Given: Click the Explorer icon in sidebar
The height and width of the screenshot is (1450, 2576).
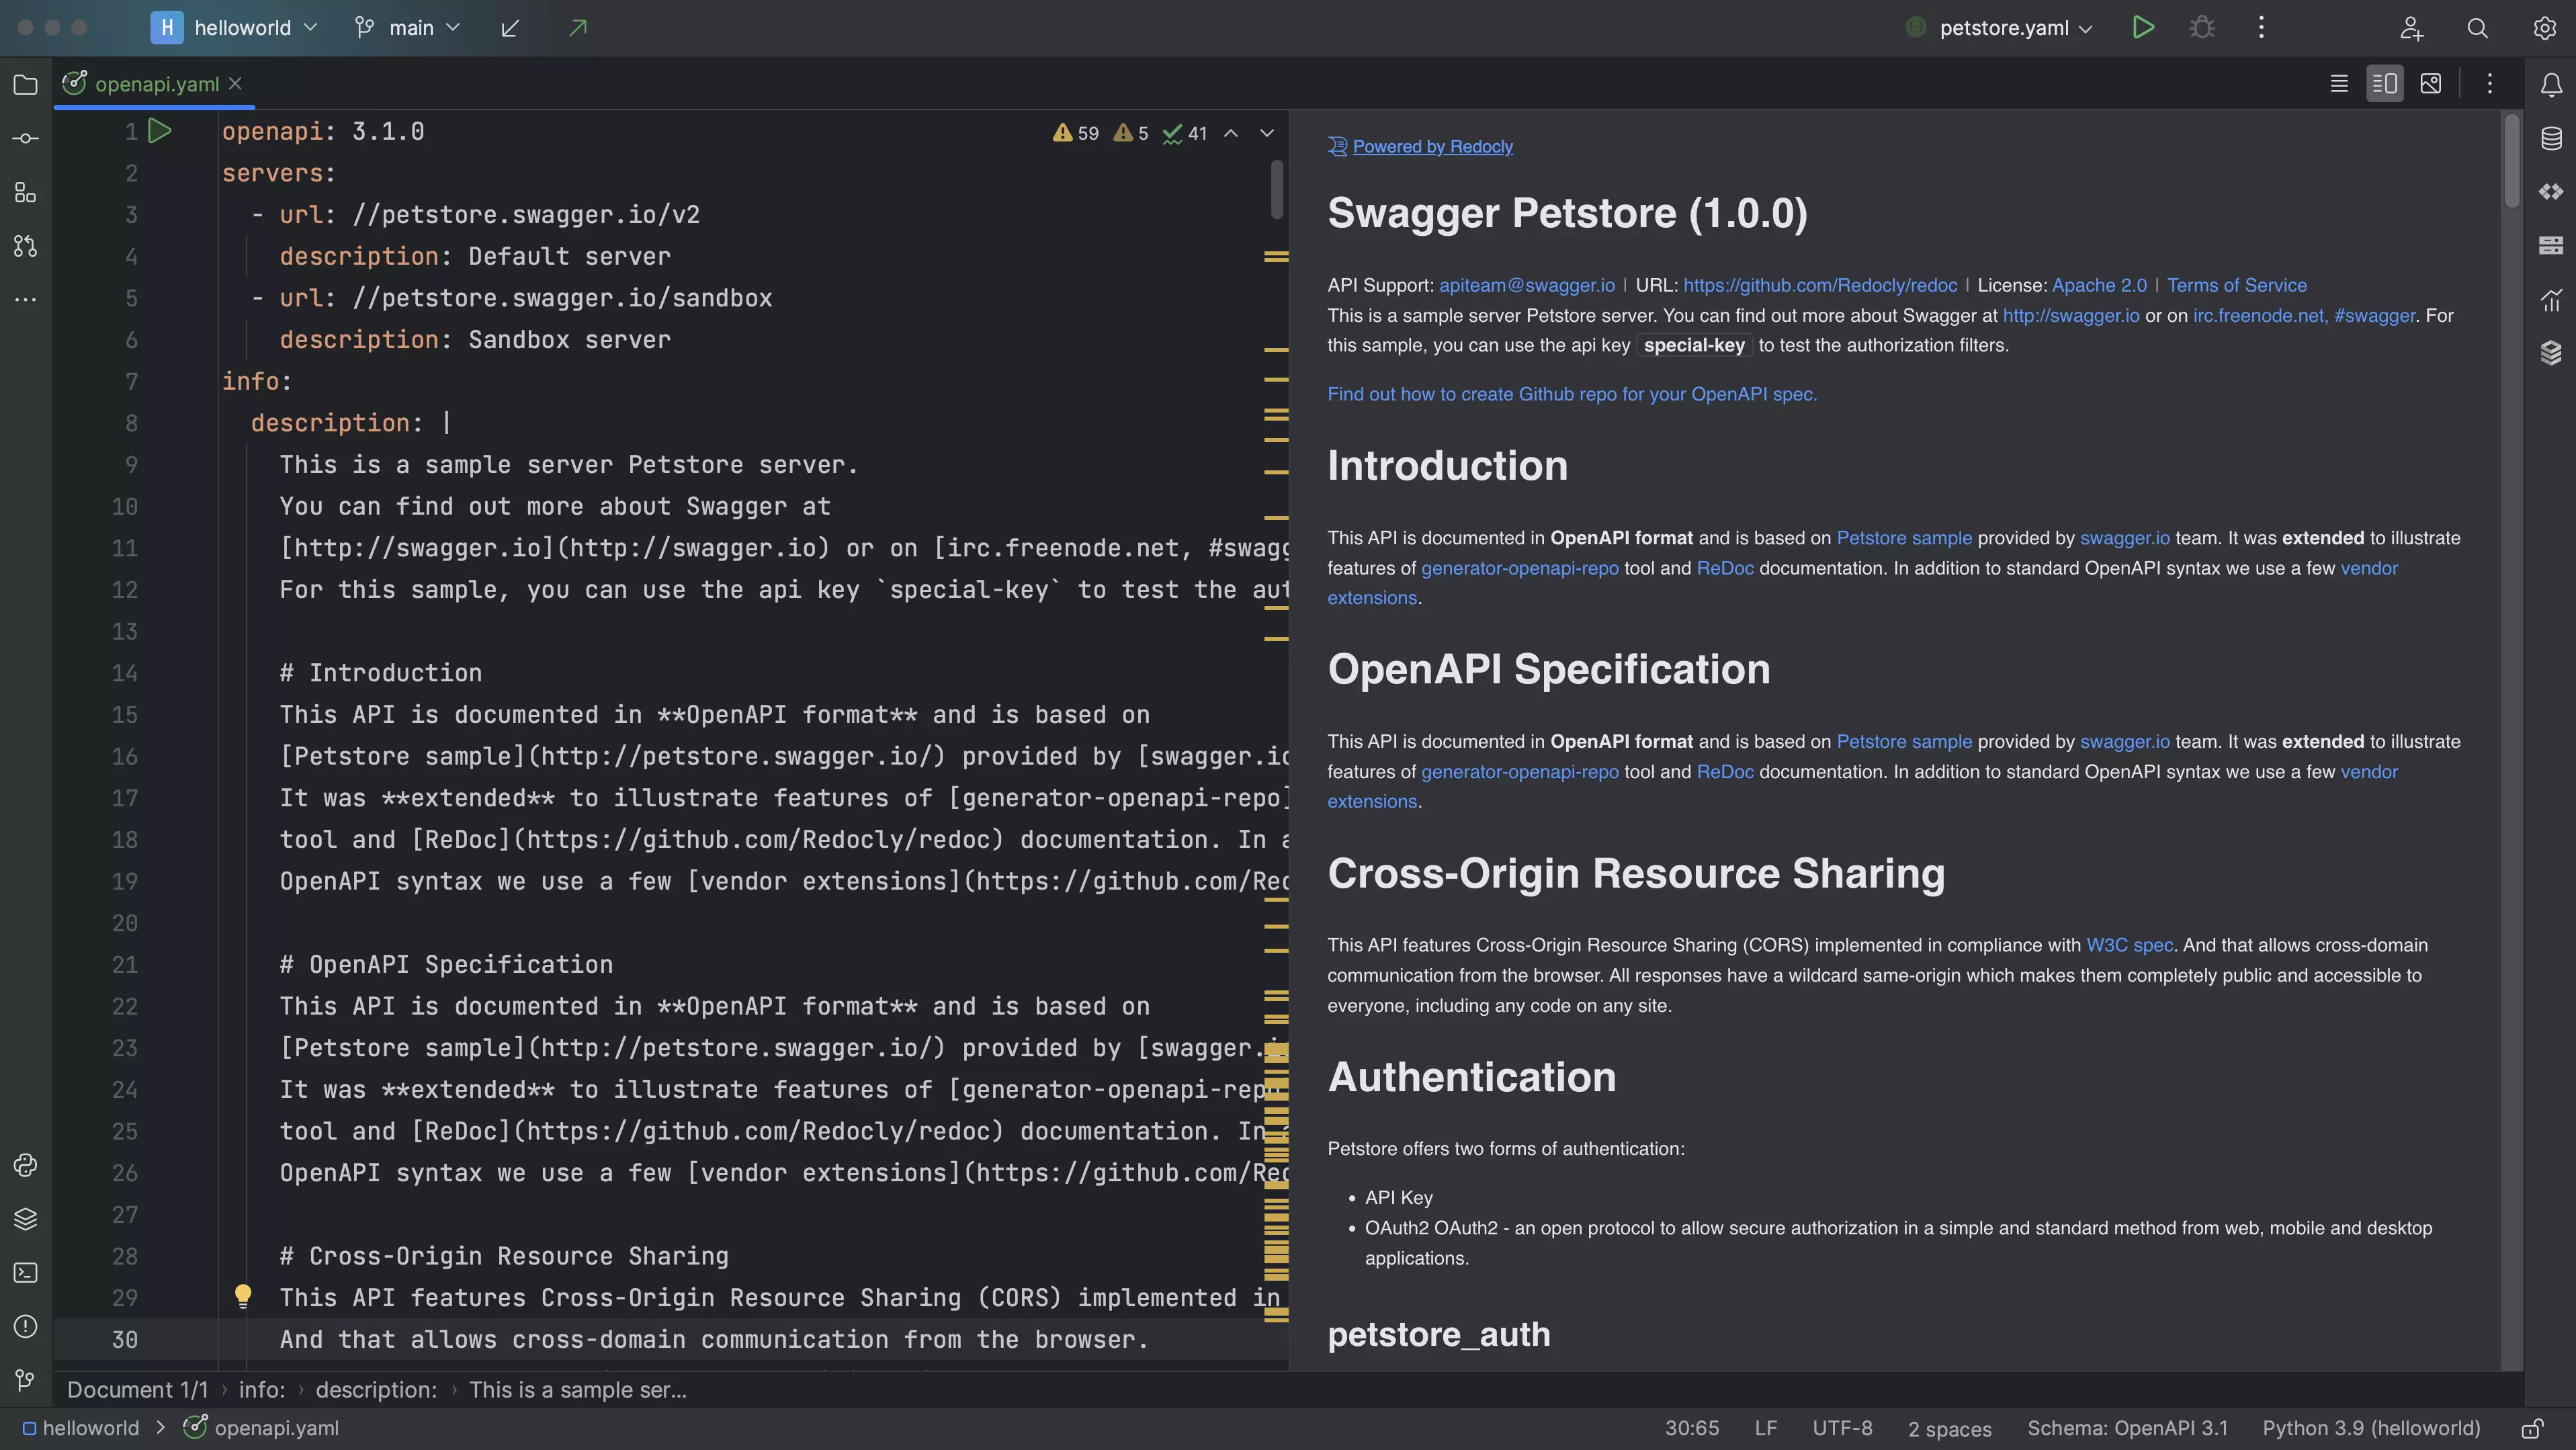Looking at the screenshot, I should [25, 85].
